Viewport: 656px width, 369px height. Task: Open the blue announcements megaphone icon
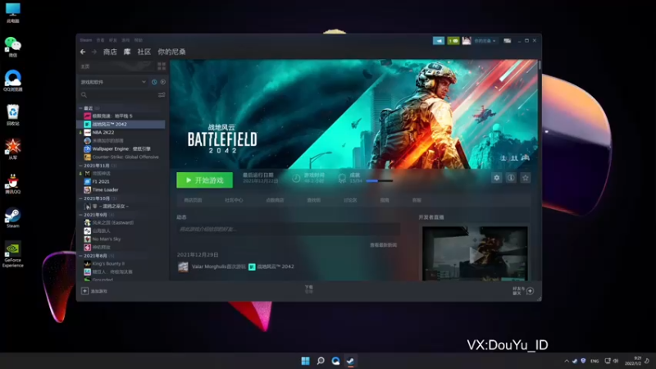[439, 40]
